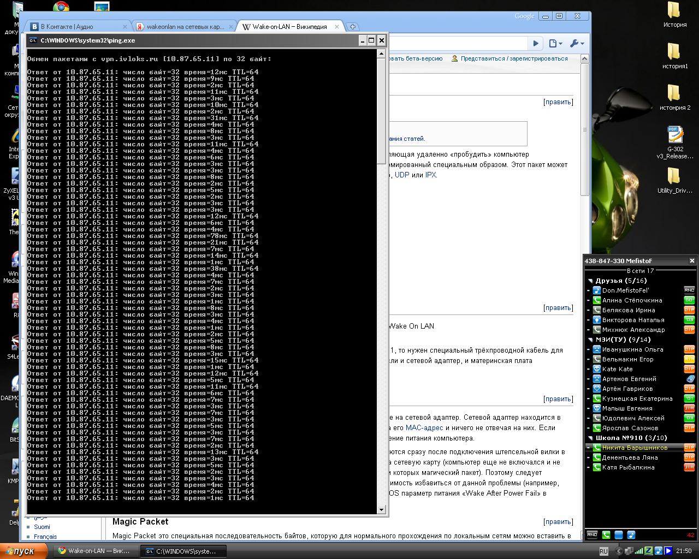Click the IPX link in the article
Viewport: 699px width, 559px height.
[x=431, y=175]
